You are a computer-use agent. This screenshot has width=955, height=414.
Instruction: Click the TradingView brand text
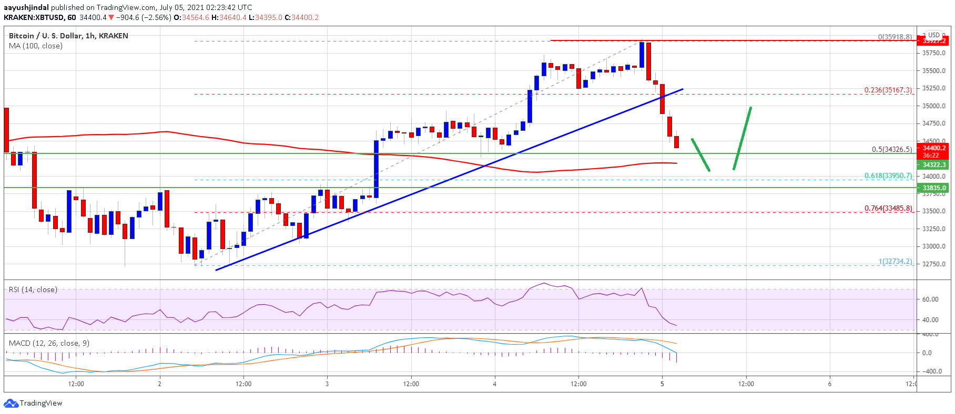click(41, 403)
